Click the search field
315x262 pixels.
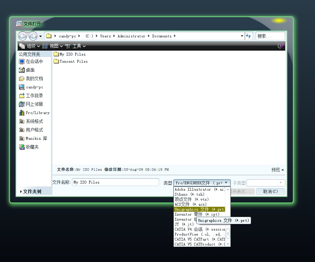[x=270, y=36]
